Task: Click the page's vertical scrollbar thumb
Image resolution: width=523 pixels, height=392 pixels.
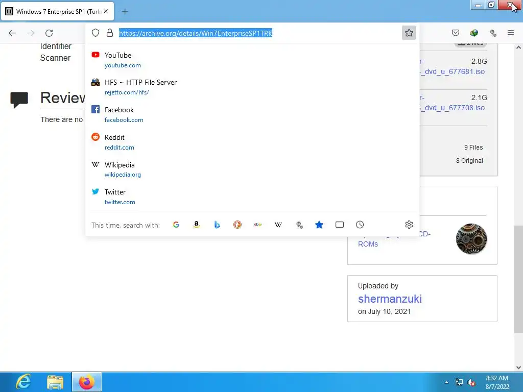Action: [x=518, y=279]
